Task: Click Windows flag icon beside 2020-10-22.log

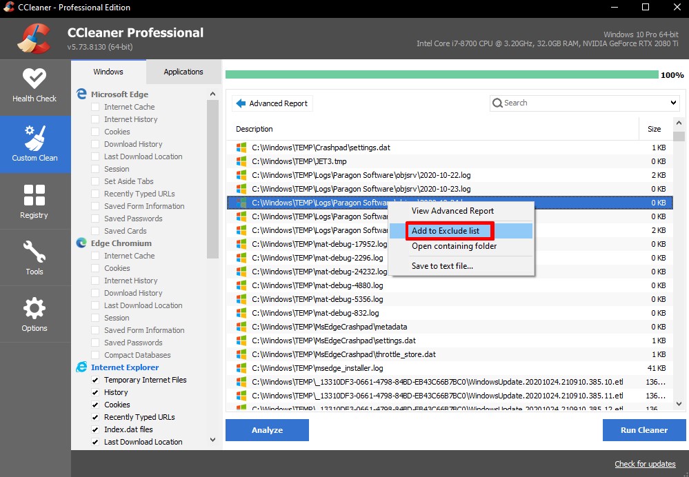Action: (241, 175)
